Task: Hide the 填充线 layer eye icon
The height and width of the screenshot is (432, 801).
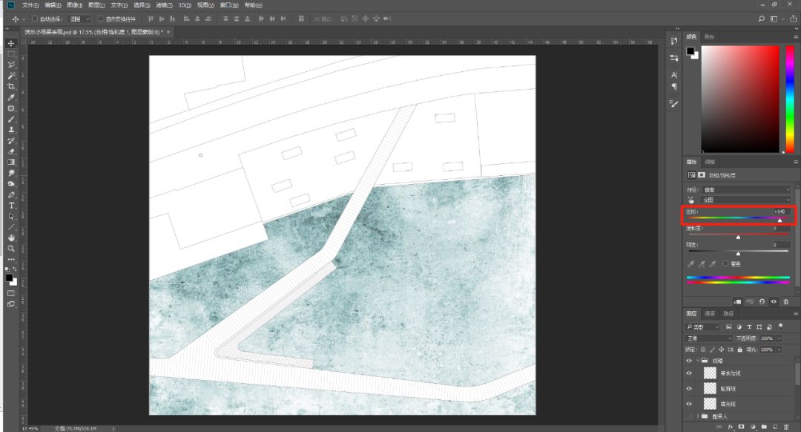Action: pos(688,404)
